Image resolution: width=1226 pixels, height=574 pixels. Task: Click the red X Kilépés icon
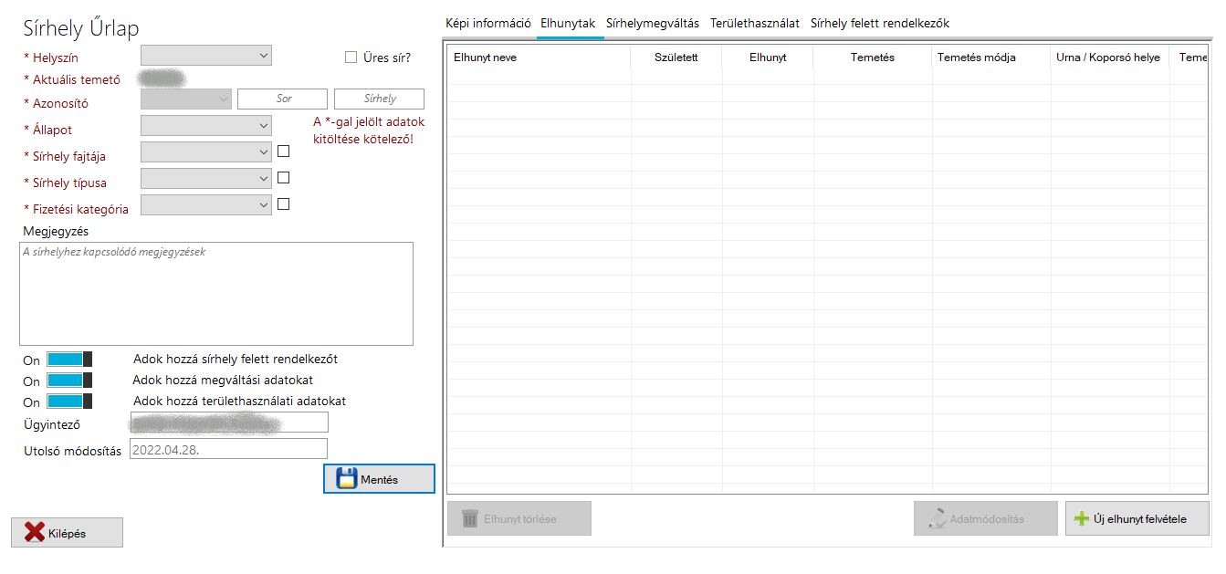(35, 533)
